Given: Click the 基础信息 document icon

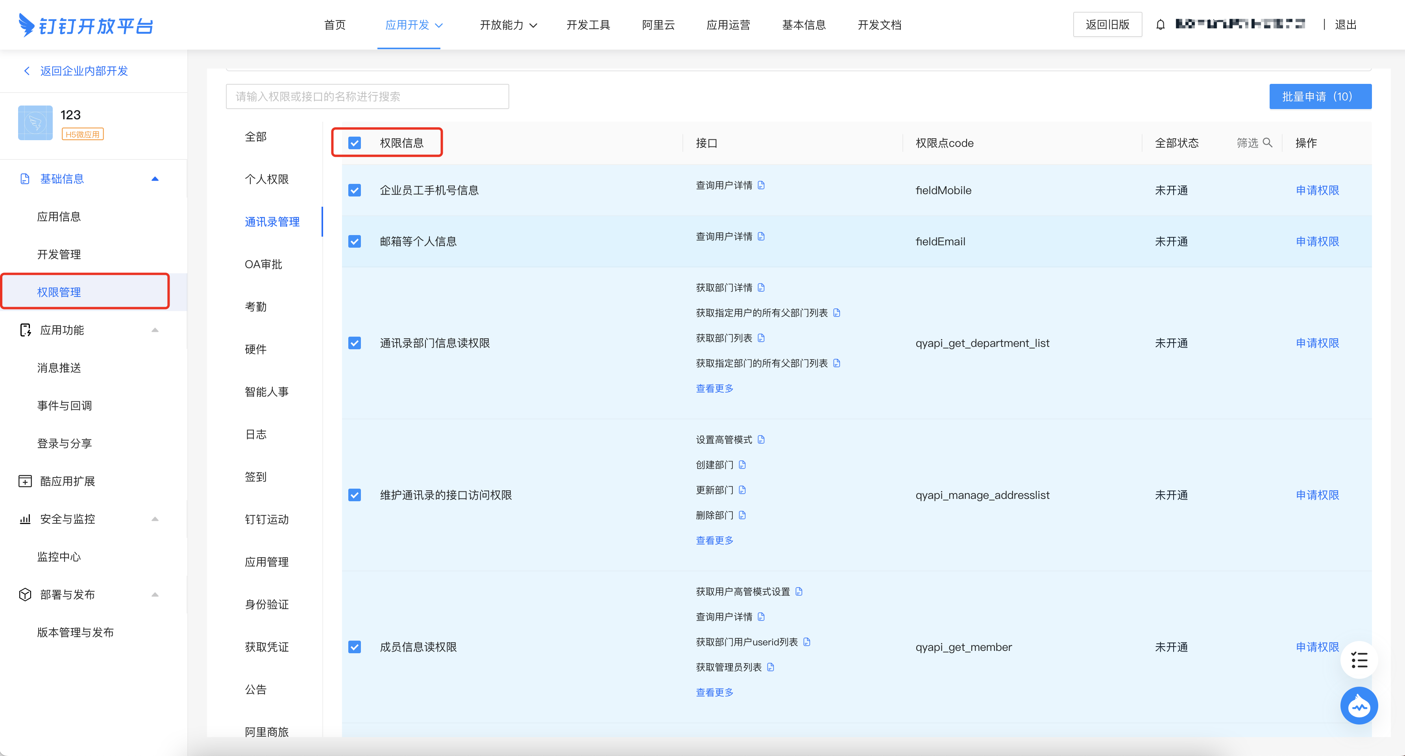Looking at the screenshot, I should point(24,179).
